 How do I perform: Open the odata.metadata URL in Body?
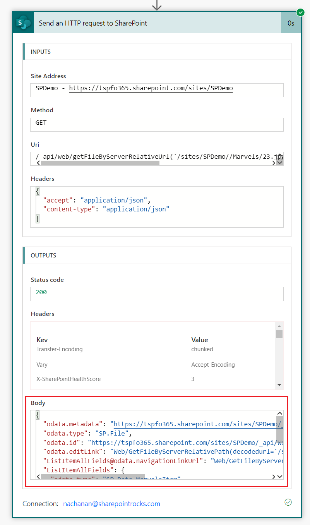pyautogui.click(x=194, y=424)
